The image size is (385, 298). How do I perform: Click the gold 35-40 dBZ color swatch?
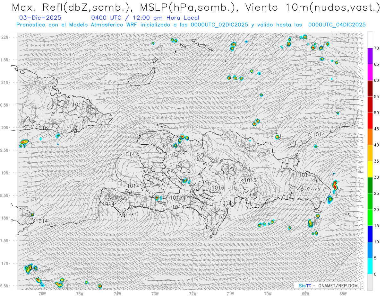coord(370,153)
